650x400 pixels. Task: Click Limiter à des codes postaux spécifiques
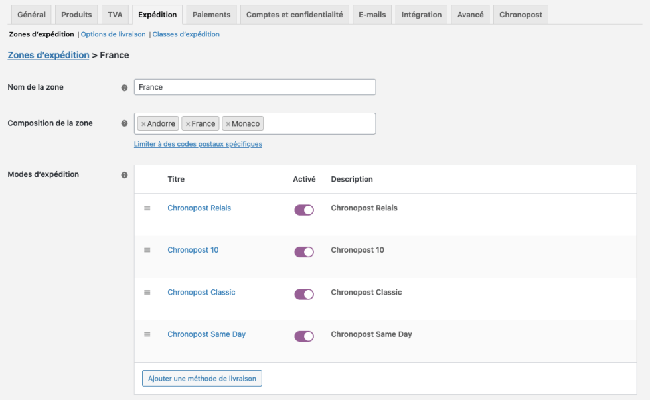tap(198, 144)
